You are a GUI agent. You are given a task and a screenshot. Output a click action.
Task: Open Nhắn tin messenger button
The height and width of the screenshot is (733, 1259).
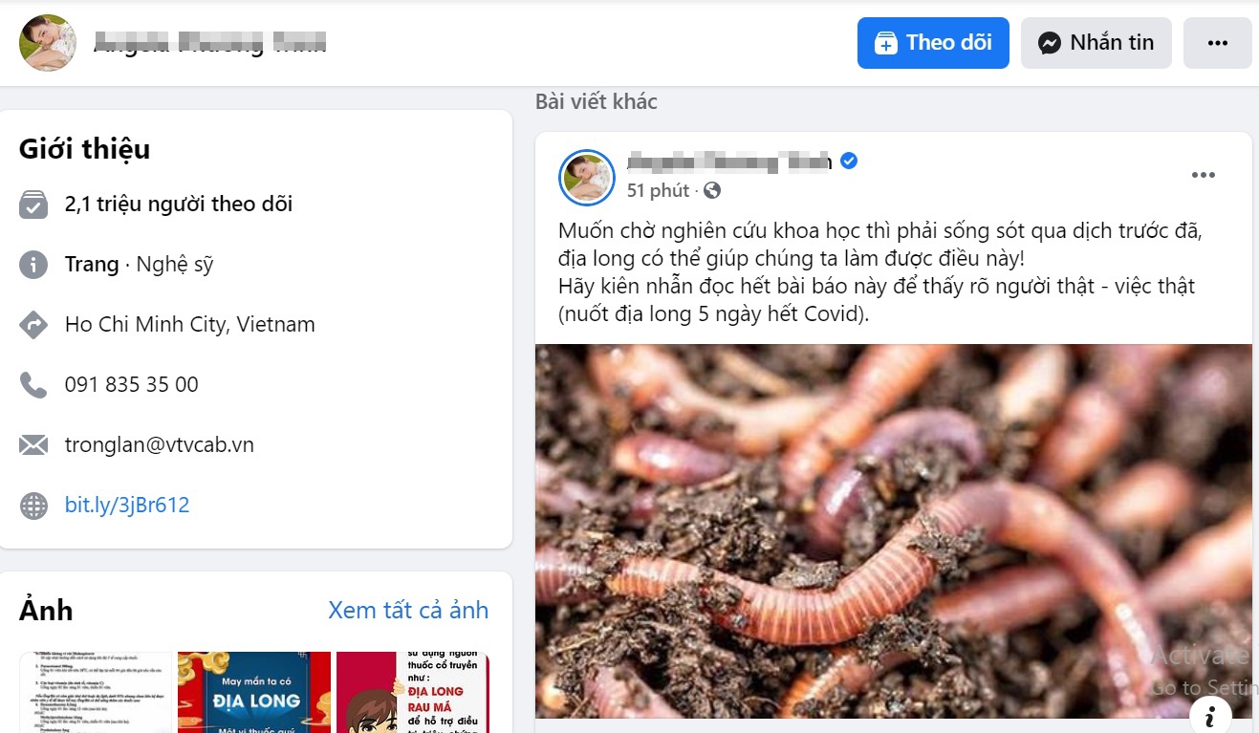click(1096, 43)
